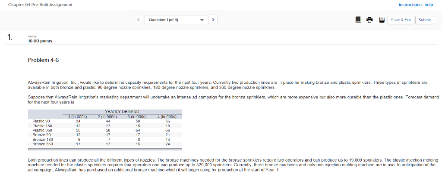
Task: Open the eBook icon
Action: (358, 20)
